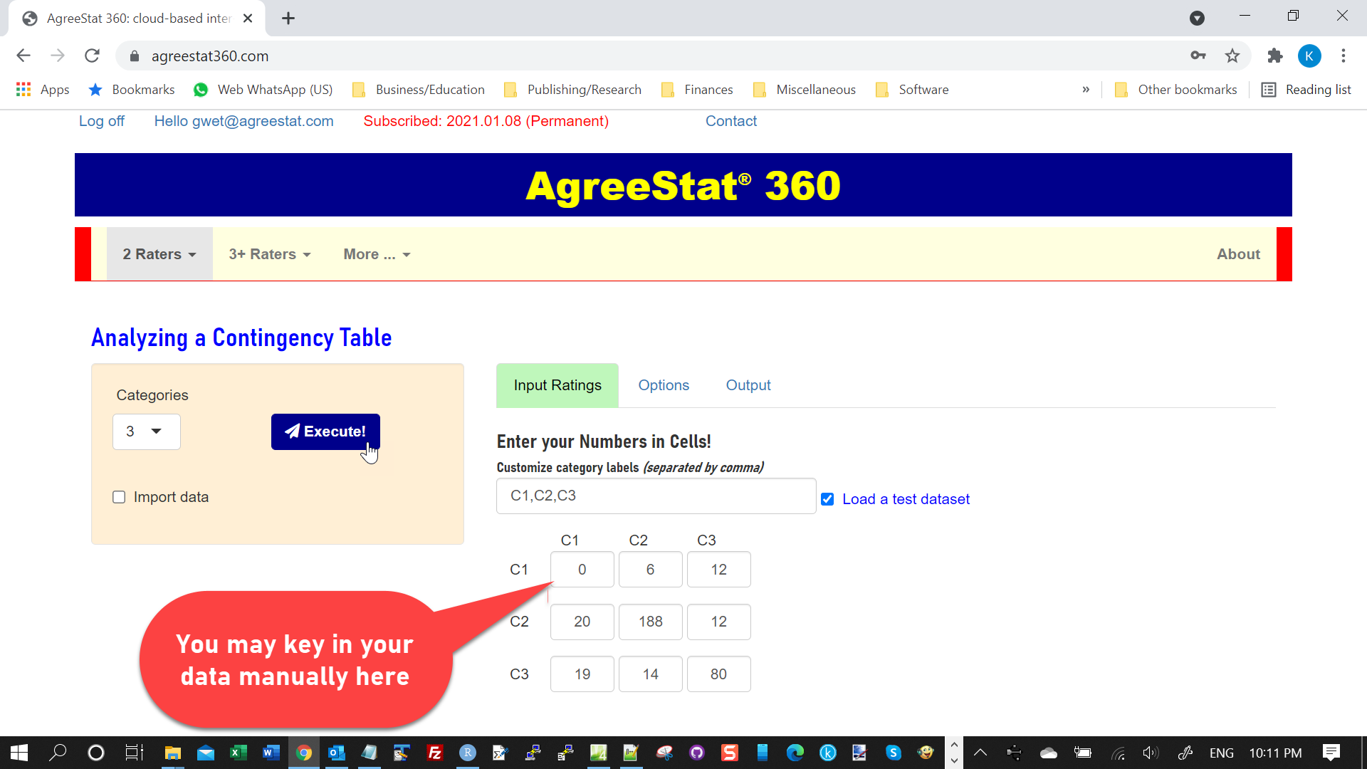
Task: Uncheck the Load a test dataset checkbox
Action: coord(827,499)
